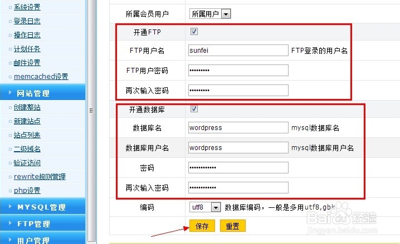This screenshot has height=244, width=400.
Task: Open the 系统设置 link
Action: coord(27,7)
